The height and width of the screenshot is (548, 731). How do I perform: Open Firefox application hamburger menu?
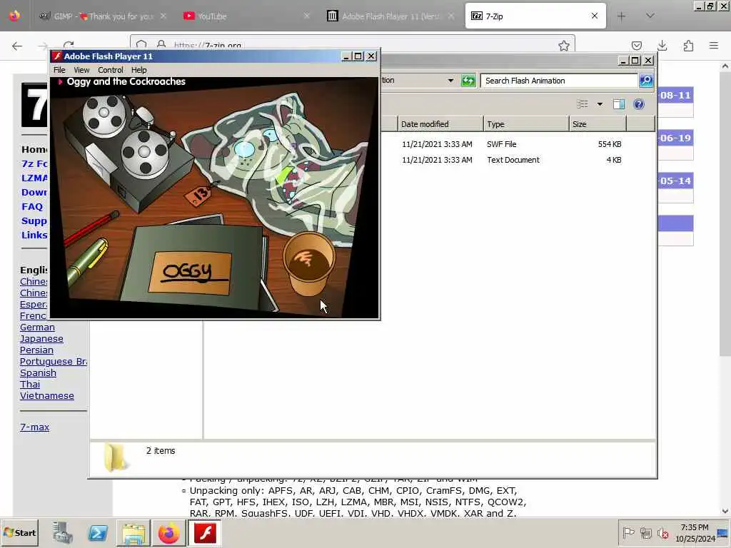[x=714, y=46]
